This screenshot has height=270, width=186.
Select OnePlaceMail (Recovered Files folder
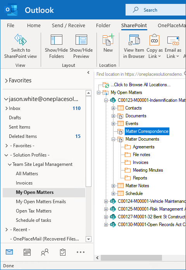45,239
